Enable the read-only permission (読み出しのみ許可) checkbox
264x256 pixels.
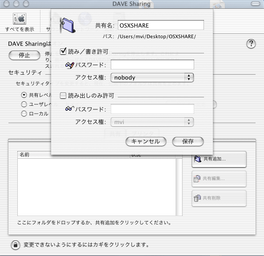[63, 96]
